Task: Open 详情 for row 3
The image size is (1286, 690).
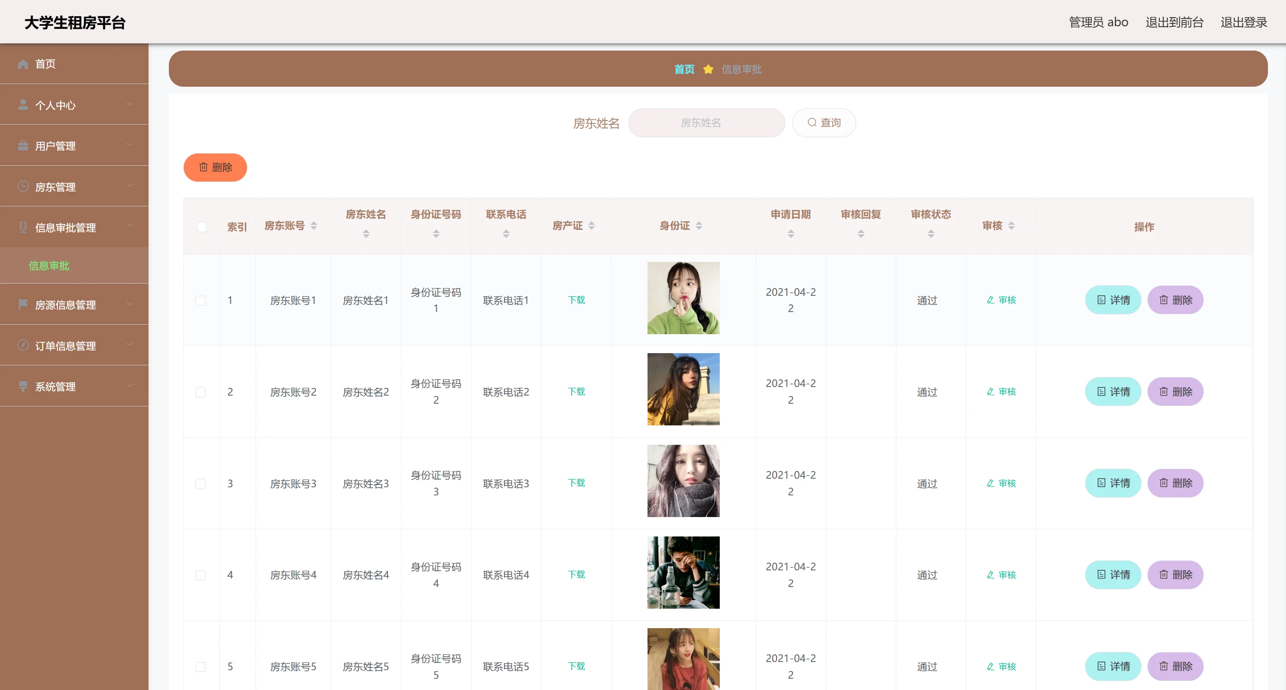Action: (x=1113, y=483)
